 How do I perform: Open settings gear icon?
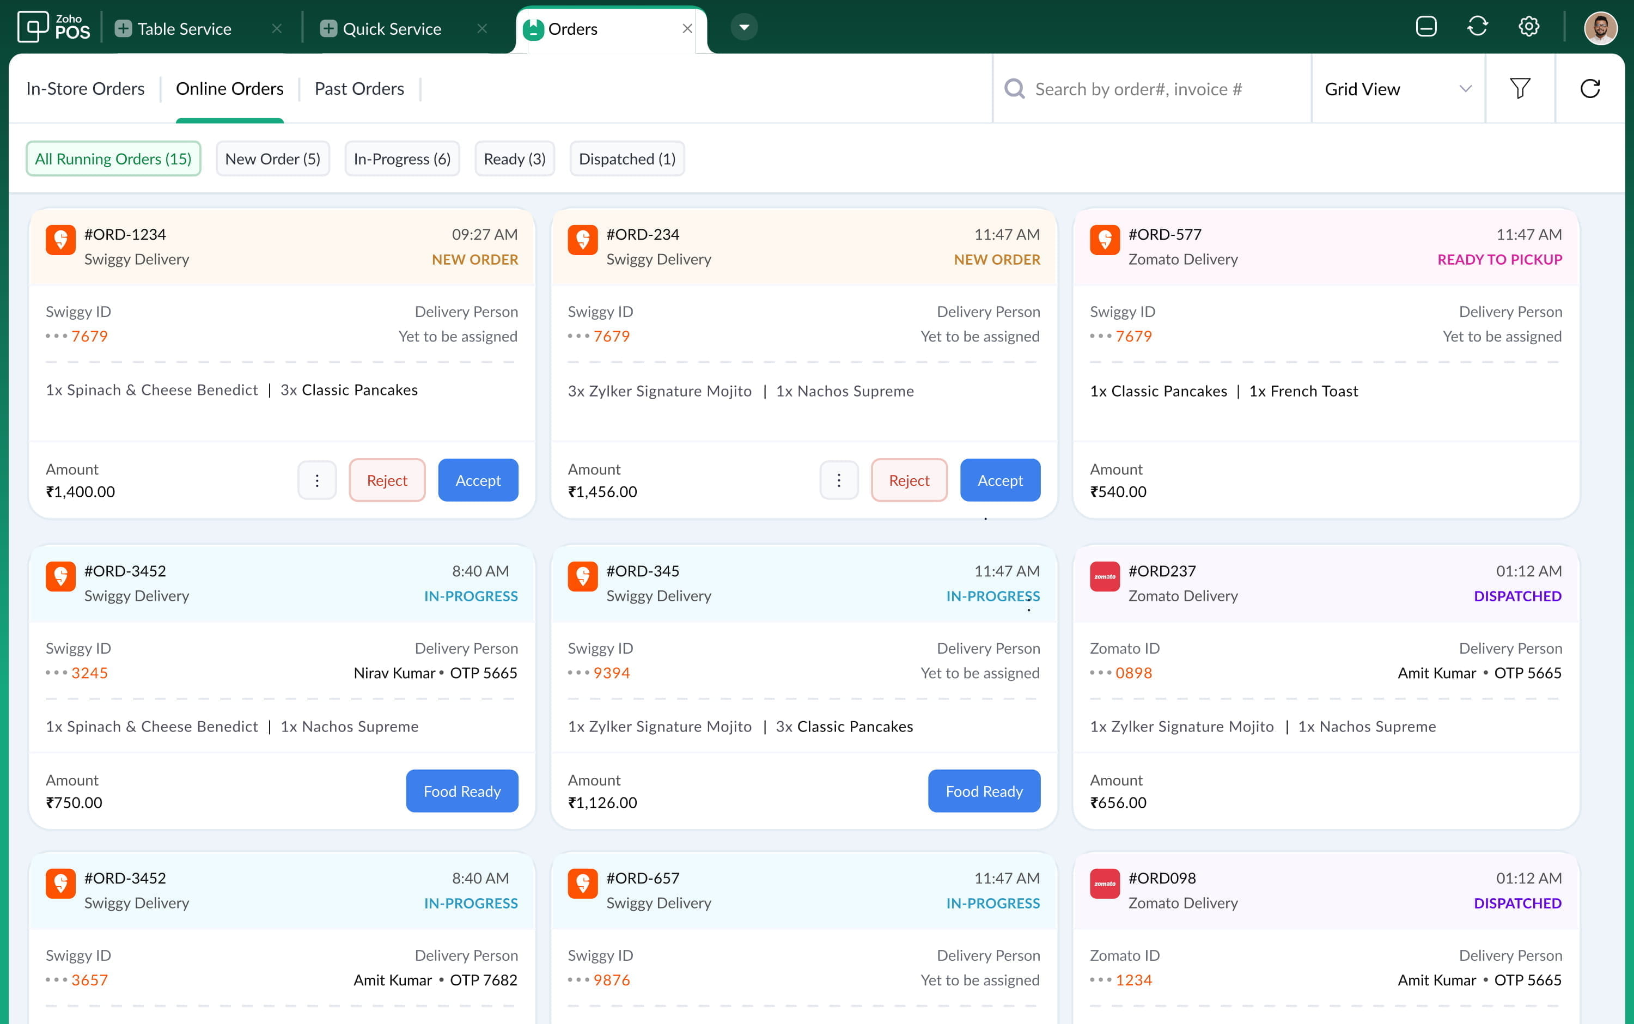point(1528,26)
